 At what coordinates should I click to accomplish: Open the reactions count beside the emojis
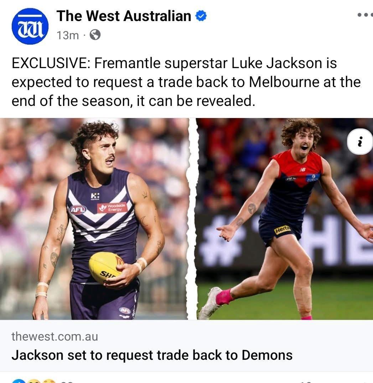point(67,382)
